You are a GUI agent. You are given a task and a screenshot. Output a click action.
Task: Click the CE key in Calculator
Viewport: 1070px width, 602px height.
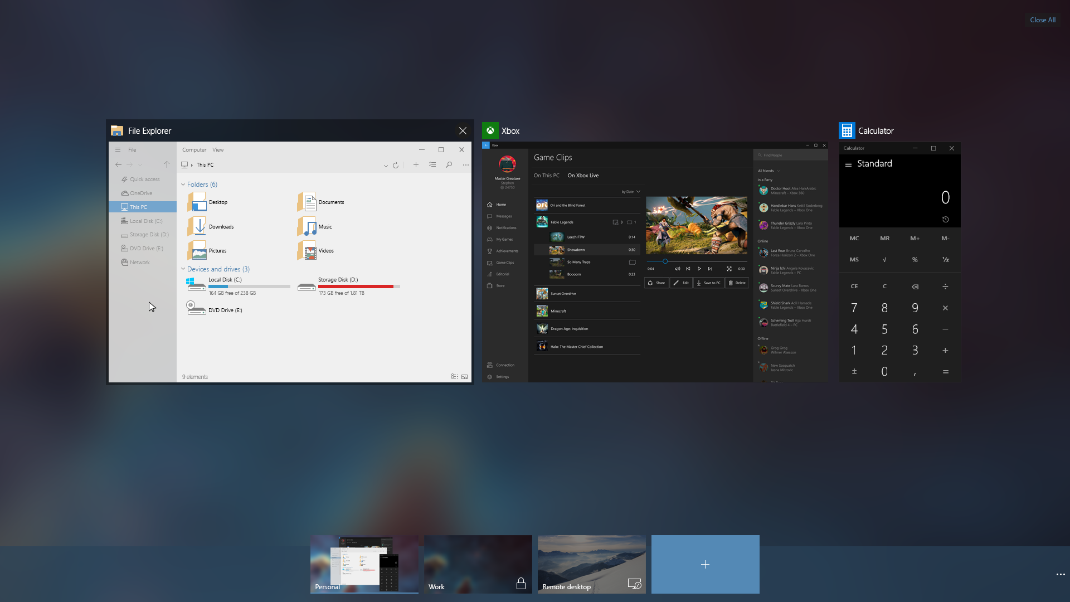[854, 287]
